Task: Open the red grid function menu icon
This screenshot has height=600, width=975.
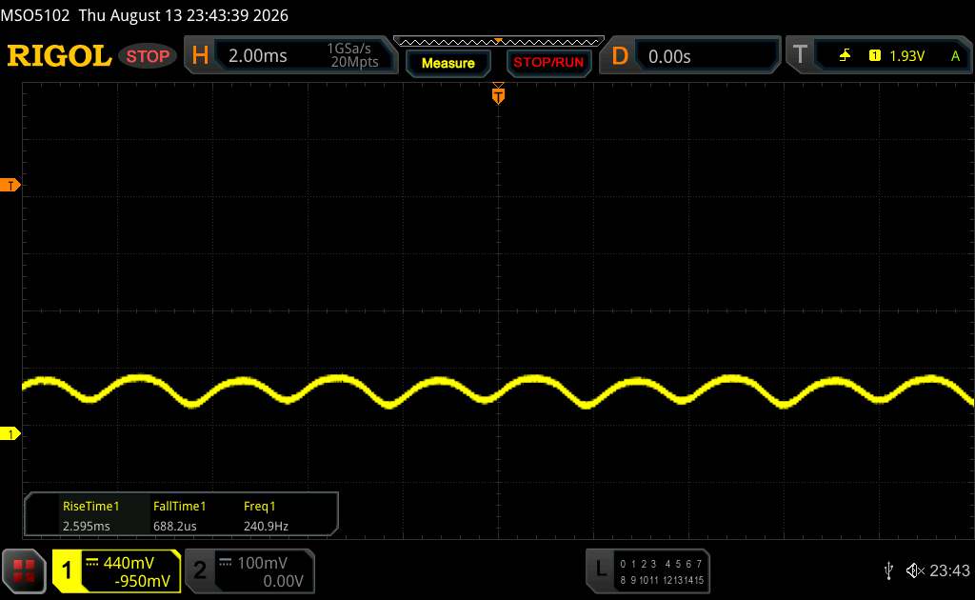Action: coord(24,570)
